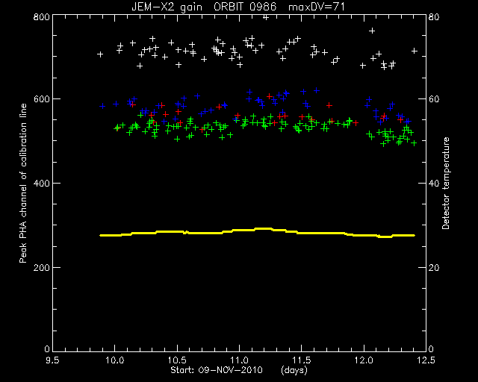Select the 400 tick label on left axis
478x382 pixels.
[x=42, y=184]
